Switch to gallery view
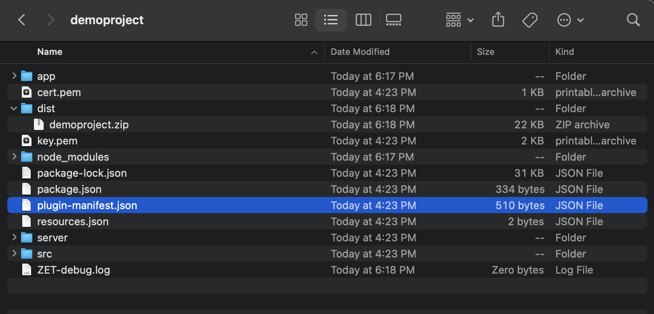This screenshot has height=314, width=654. [x=393, y=20]
